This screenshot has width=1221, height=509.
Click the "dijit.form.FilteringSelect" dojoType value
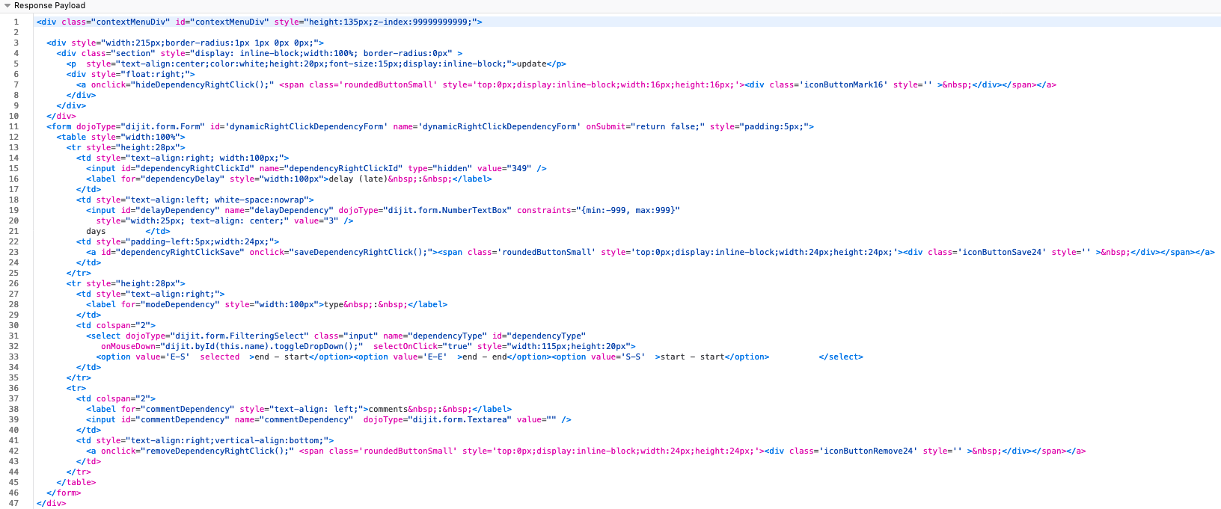237,336
